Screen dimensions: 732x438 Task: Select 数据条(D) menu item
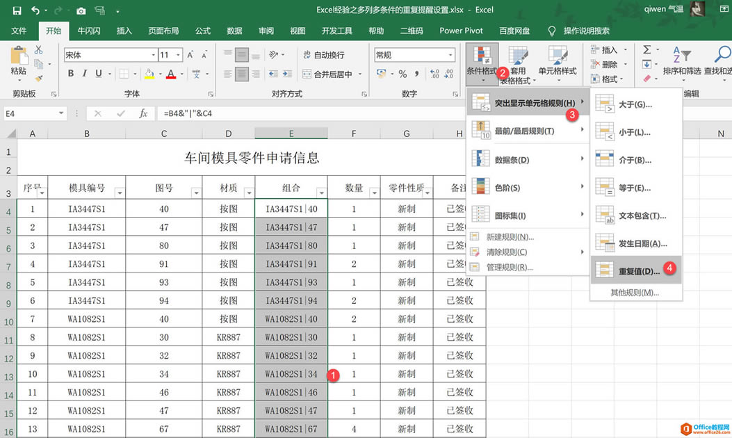[x=528, y=160]
